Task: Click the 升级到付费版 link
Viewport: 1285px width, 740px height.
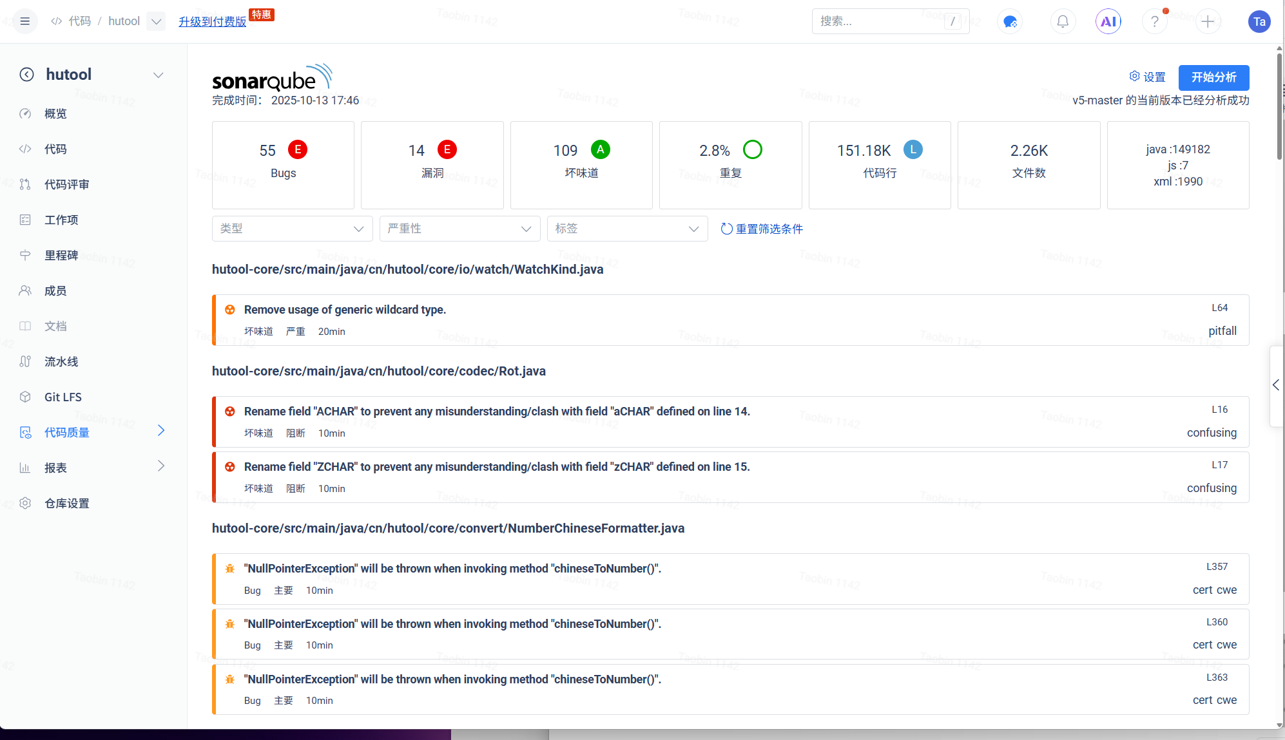Action: (x=213, y=21)
